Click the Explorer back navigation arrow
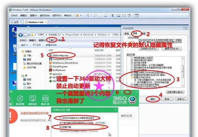198x137 pixels. click(21, 35)
